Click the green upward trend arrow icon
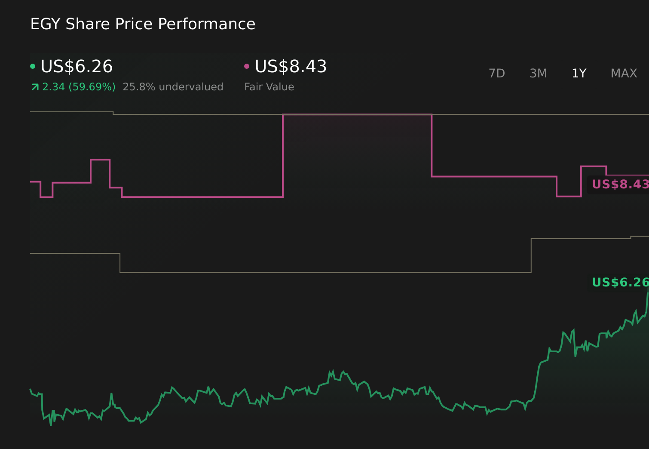 coord(35,86)
